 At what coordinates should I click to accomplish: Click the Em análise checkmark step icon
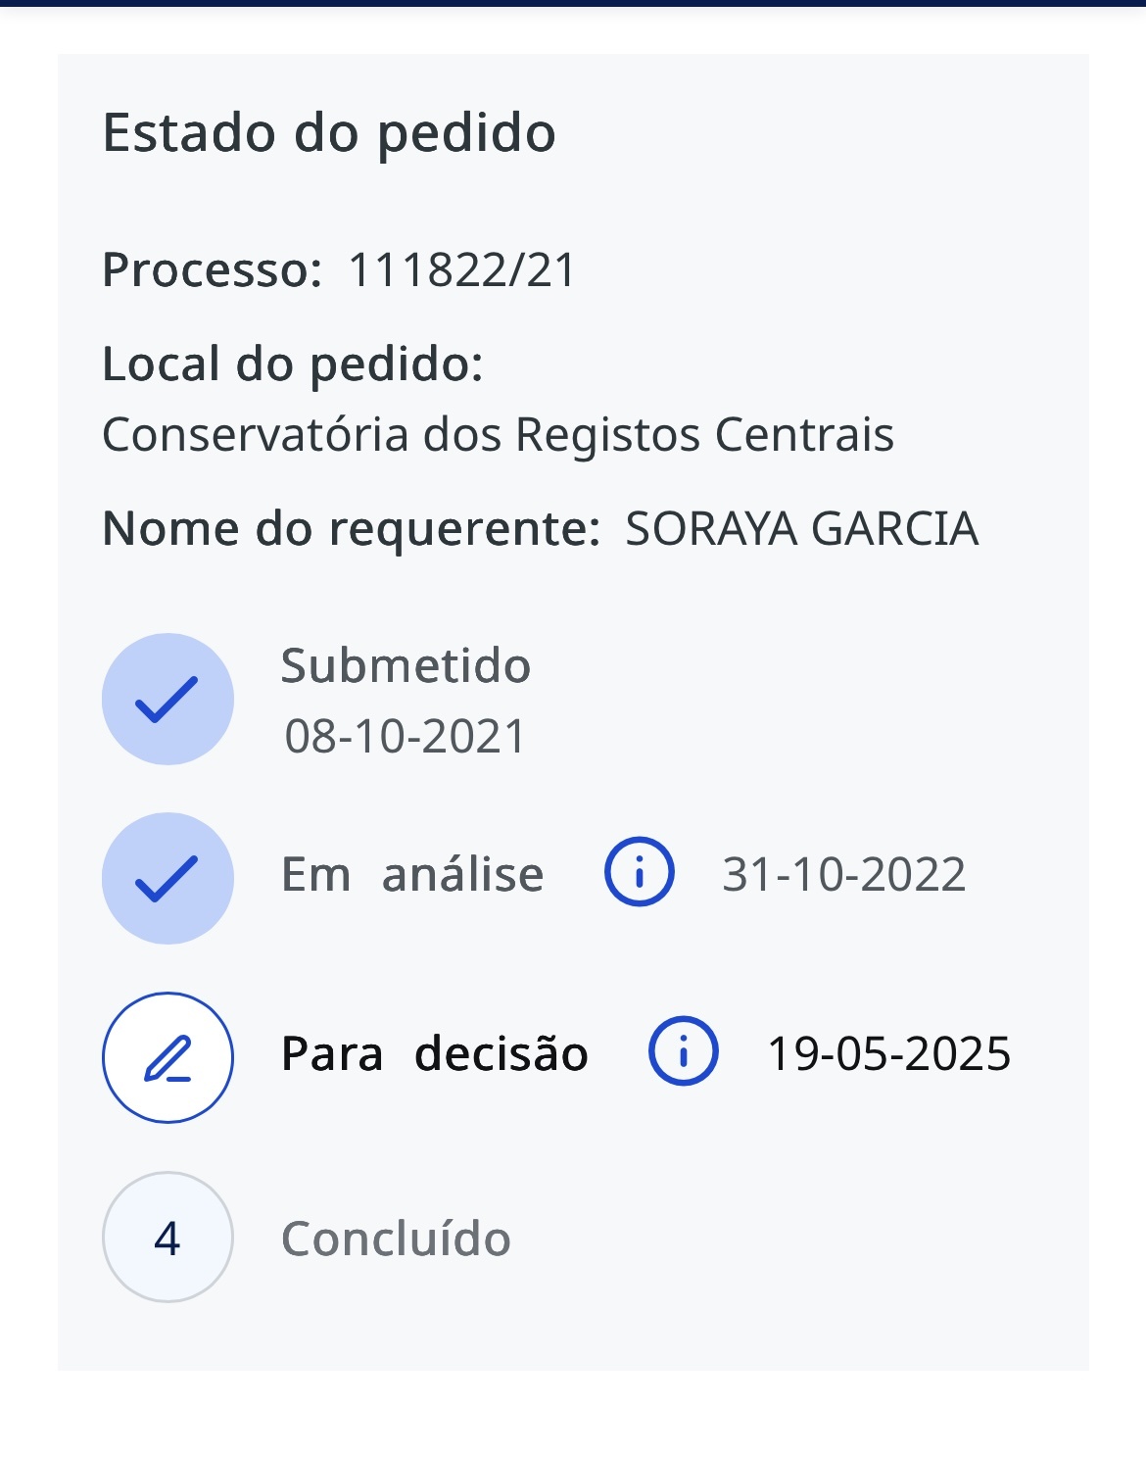point(167,878)
